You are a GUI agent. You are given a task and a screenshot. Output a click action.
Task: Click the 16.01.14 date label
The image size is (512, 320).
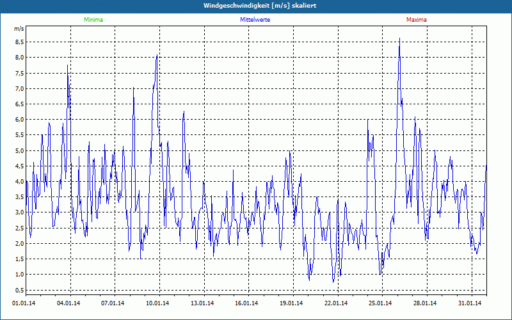click(246, 303)
